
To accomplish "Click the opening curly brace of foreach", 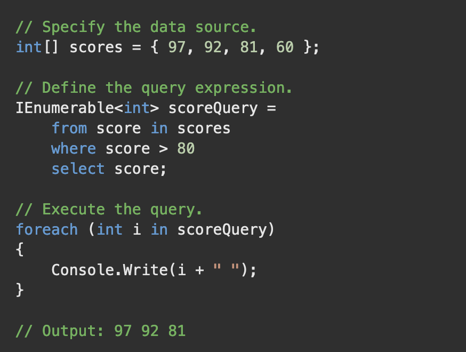I will pyautogui.click(x=20, y=249).
